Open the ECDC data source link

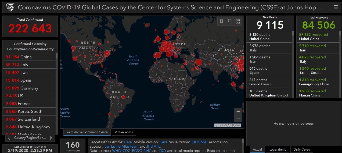click(x=137, y=151)
